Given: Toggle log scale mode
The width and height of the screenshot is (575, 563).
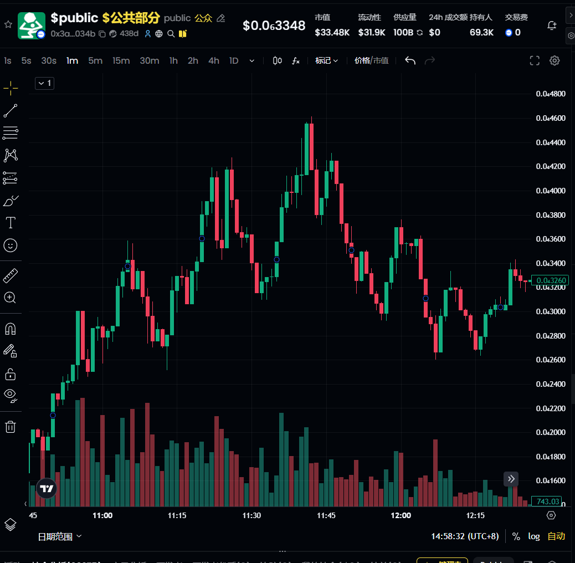Looking at the screenshot, I should point(534,536).
